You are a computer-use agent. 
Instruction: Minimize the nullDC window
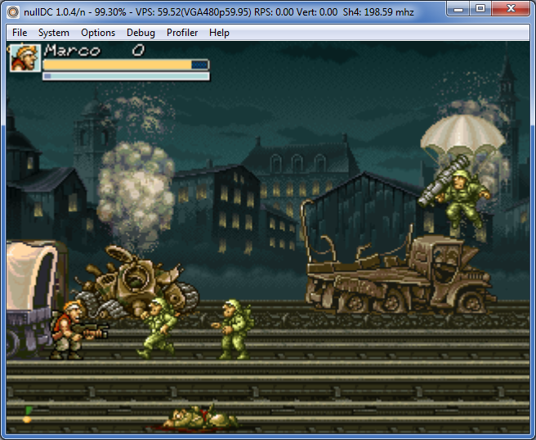click(458, 8)
